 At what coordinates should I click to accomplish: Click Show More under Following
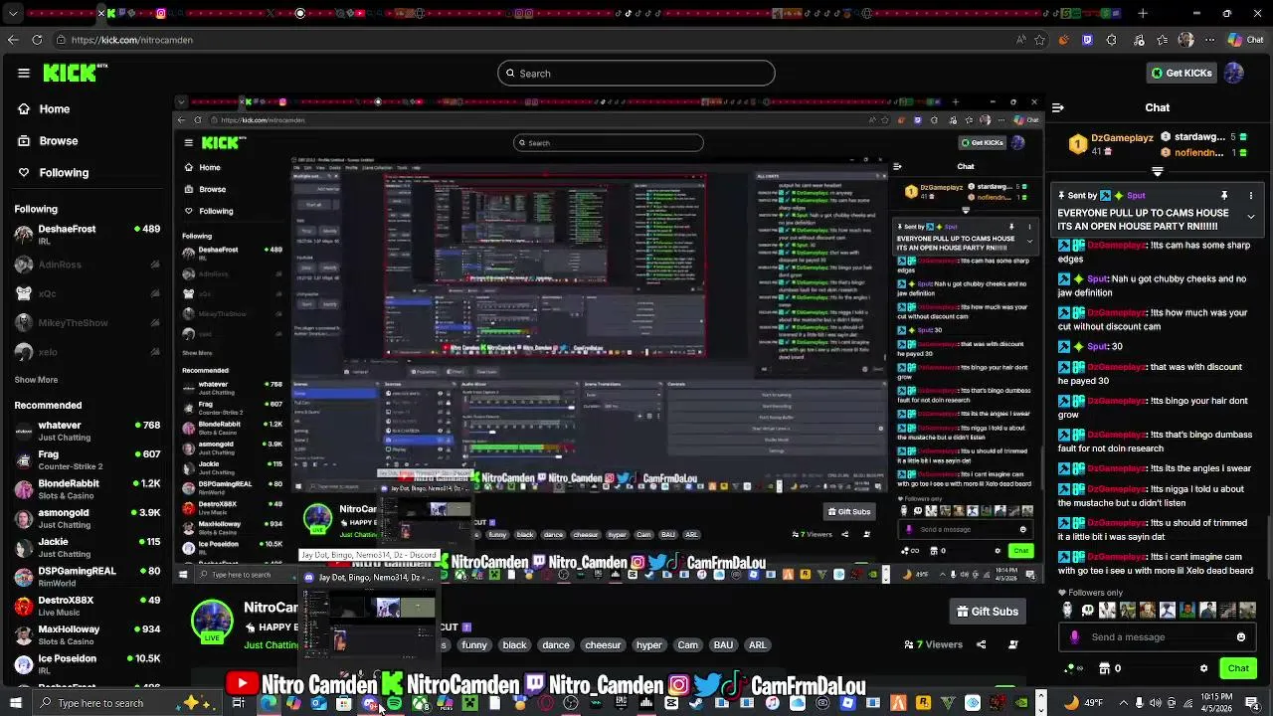pos(36,380)
